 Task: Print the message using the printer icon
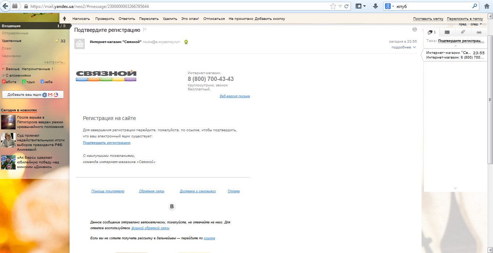(x=415, y=29)
